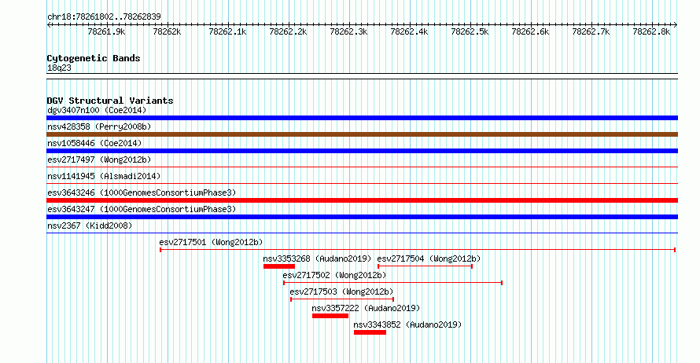
Task: Select the esv3643246 thick red variant bar
Action: click(x=362, y=200)
